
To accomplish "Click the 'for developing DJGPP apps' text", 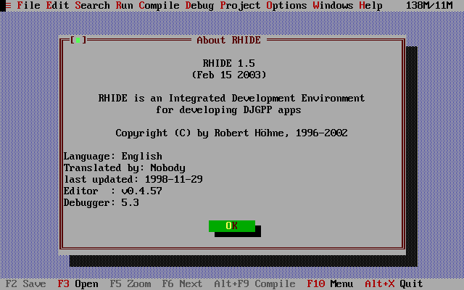I will pyautogui.click(x=229, y=109).
